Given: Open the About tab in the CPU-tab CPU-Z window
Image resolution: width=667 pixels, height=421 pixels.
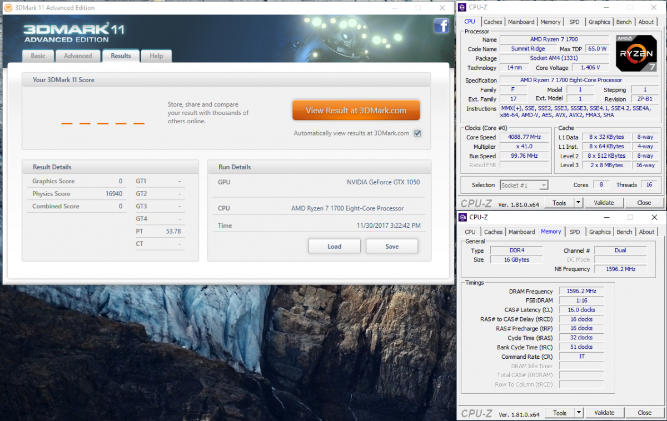Looking at the screenshot, I should point(646,22).
